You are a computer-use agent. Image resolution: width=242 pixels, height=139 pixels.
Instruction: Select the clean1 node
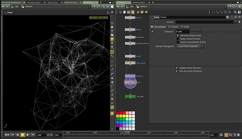click(130, 18)
